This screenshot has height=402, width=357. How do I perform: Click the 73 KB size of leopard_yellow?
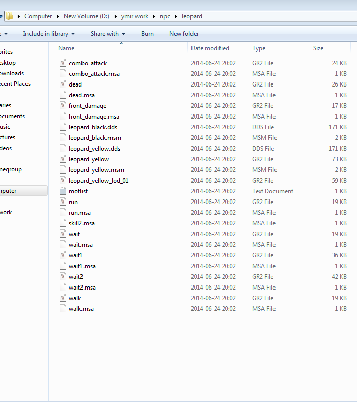[x=339, y=159]
